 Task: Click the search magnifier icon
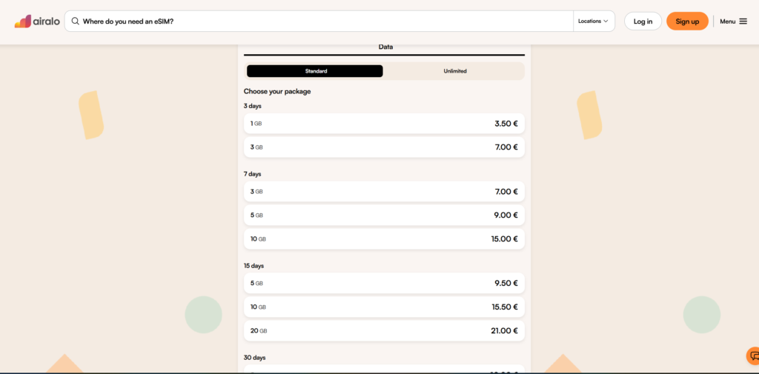coord(75,21)
